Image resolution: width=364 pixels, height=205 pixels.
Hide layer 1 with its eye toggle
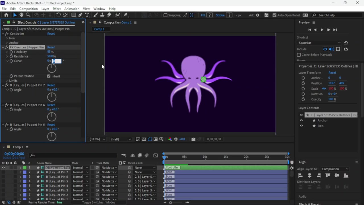pos(3,168)
